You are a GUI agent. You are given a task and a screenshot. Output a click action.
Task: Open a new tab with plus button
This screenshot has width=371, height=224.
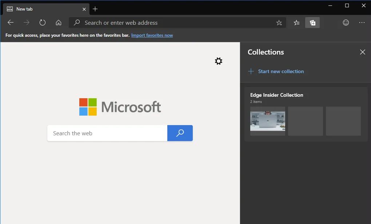coord(95,9)
